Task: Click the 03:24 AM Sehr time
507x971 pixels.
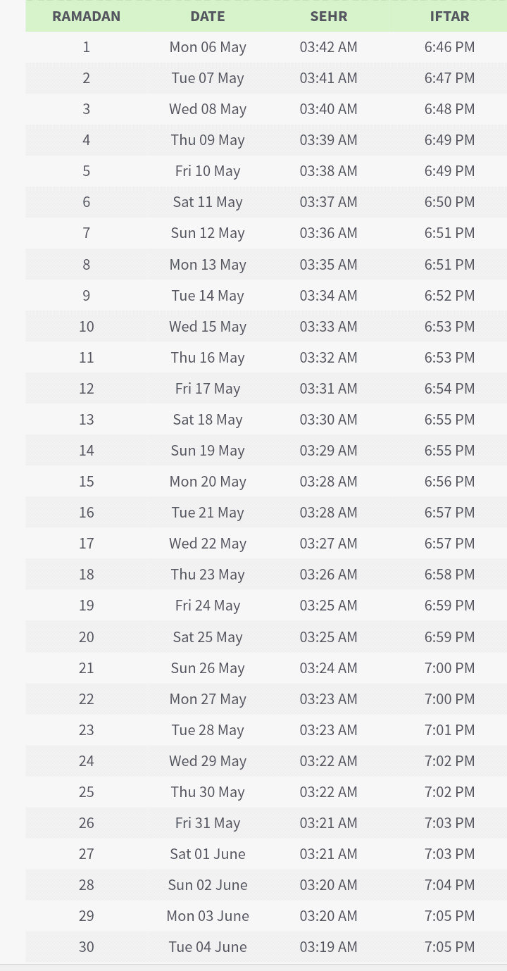Action: [329, 668]
